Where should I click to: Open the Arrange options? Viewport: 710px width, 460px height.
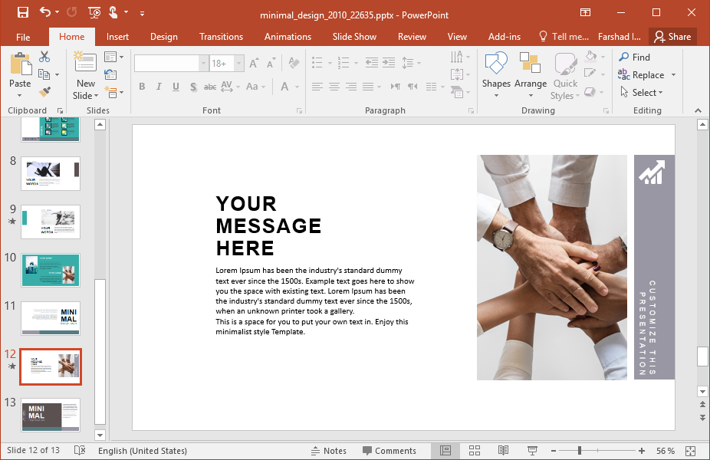point(531,75)
